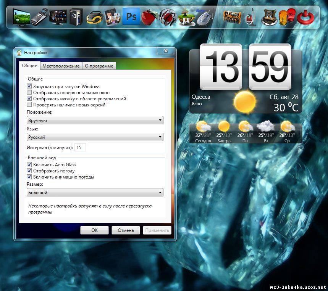The width and height of the screenshot is (328, 291).
Task: Click the Интервал minutes input field
Action: pos(80,147)
